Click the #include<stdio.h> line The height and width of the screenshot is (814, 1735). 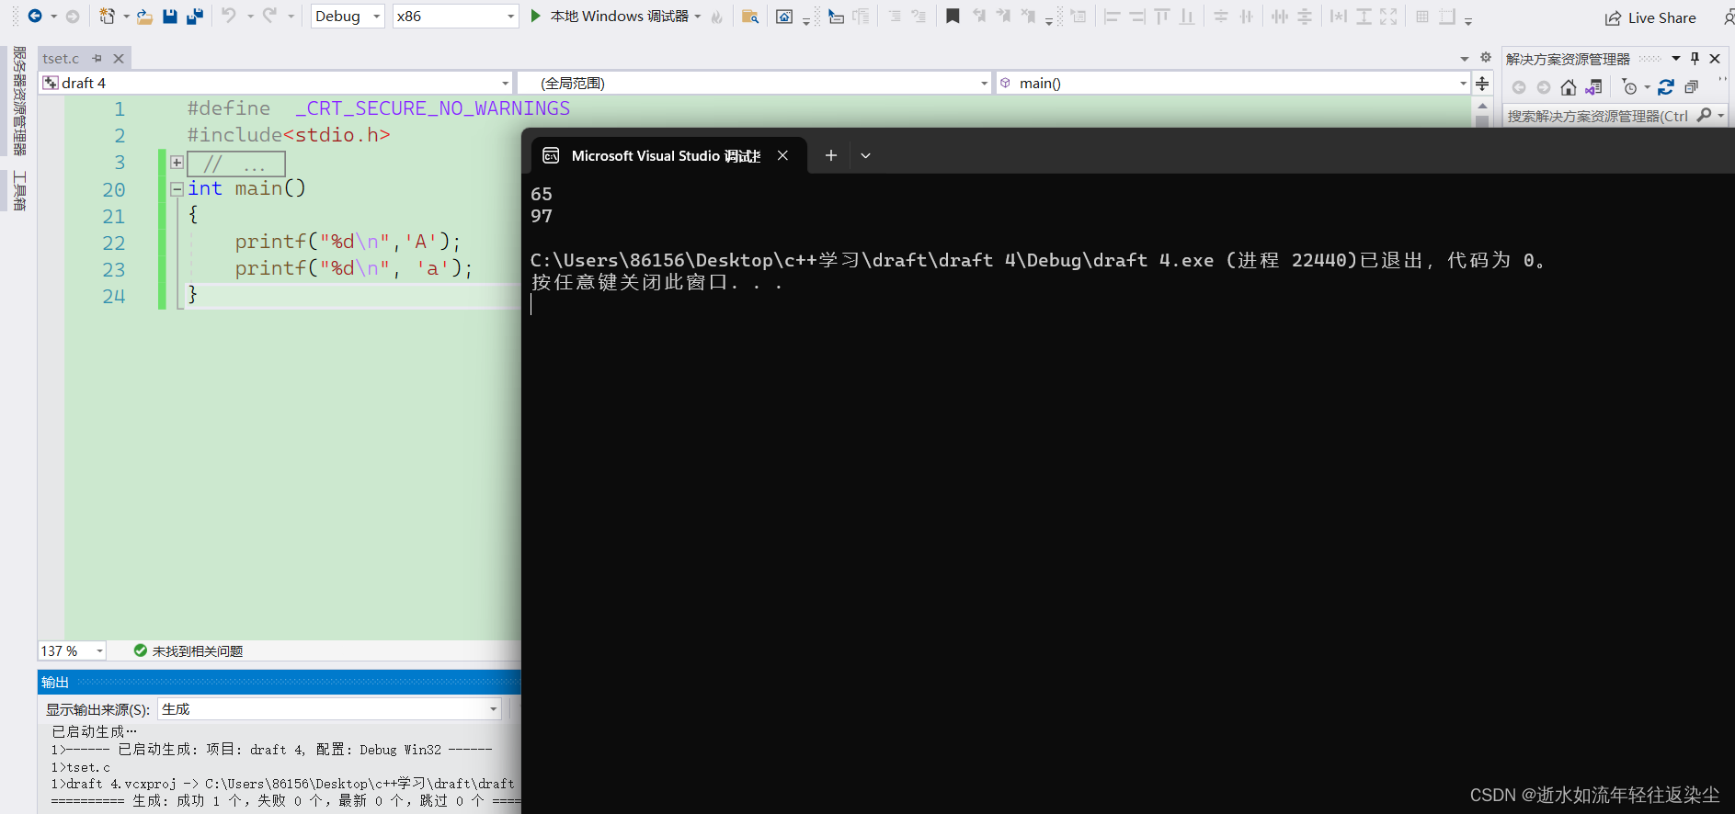(x=289, y=135)
